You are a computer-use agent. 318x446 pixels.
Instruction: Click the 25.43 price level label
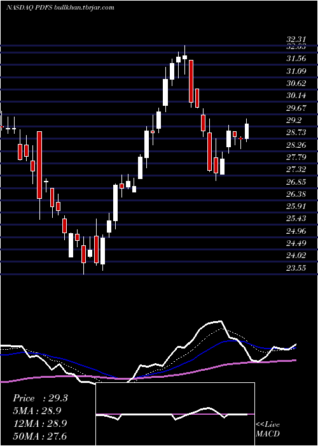pyautogui.click(x=296, y=219)
